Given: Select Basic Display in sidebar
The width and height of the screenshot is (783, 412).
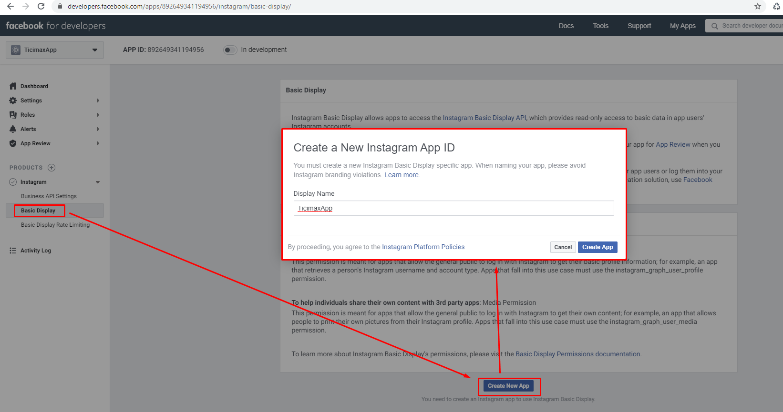Looking at the screenshot, I should [x=38, y=211].
